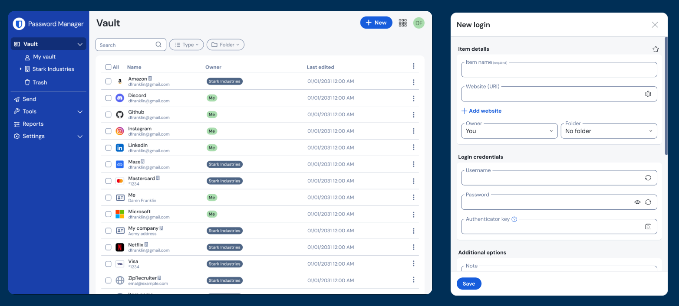679x306 pixels.
Task: Open options menu for Mastercard row
Action: [x=413, y=181]
